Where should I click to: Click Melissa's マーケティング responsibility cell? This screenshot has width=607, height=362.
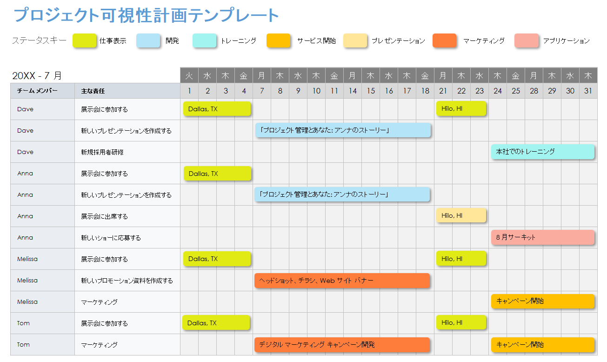tap(127, 302)
